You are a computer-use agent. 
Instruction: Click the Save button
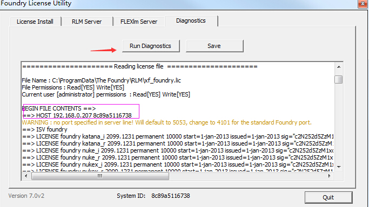click(214, 46)
